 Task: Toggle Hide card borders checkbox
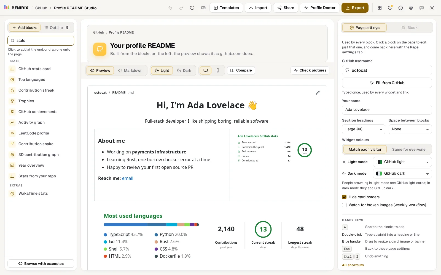(344, 197)
